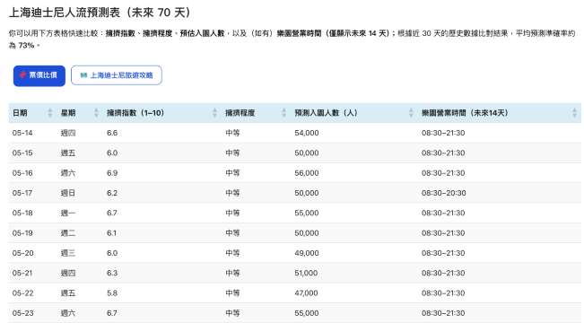Sort by 擁擠指數 (1–10) column arrows
This screenshot has height=323, width=584.
pyautogui.click(x=214, y=113)
